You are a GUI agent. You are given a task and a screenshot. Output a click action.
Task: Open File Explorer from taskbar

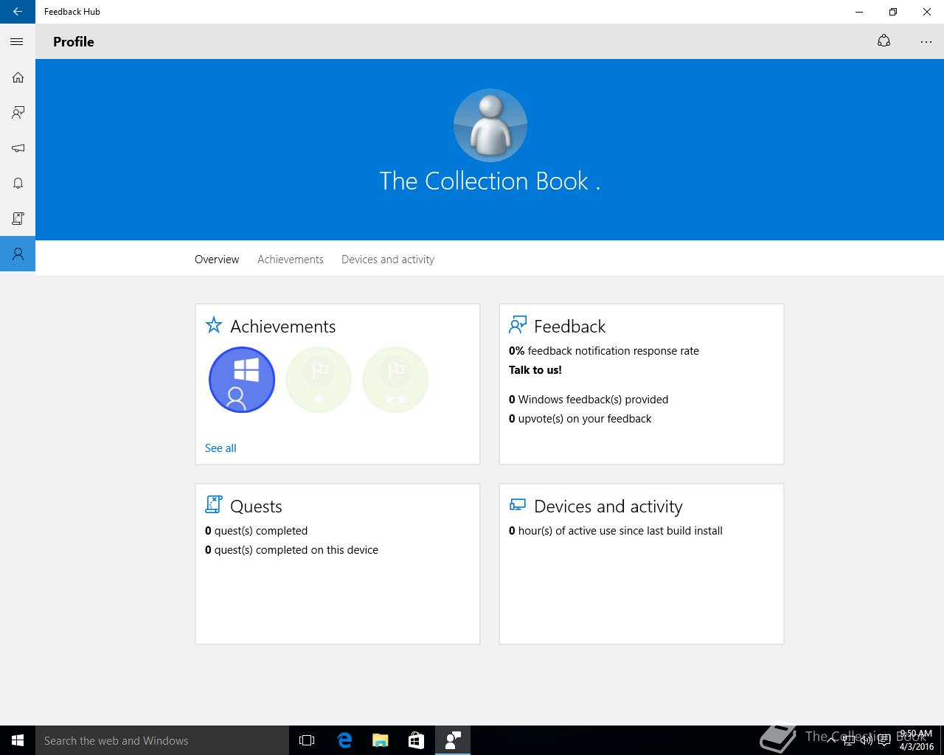click(381, 740)
